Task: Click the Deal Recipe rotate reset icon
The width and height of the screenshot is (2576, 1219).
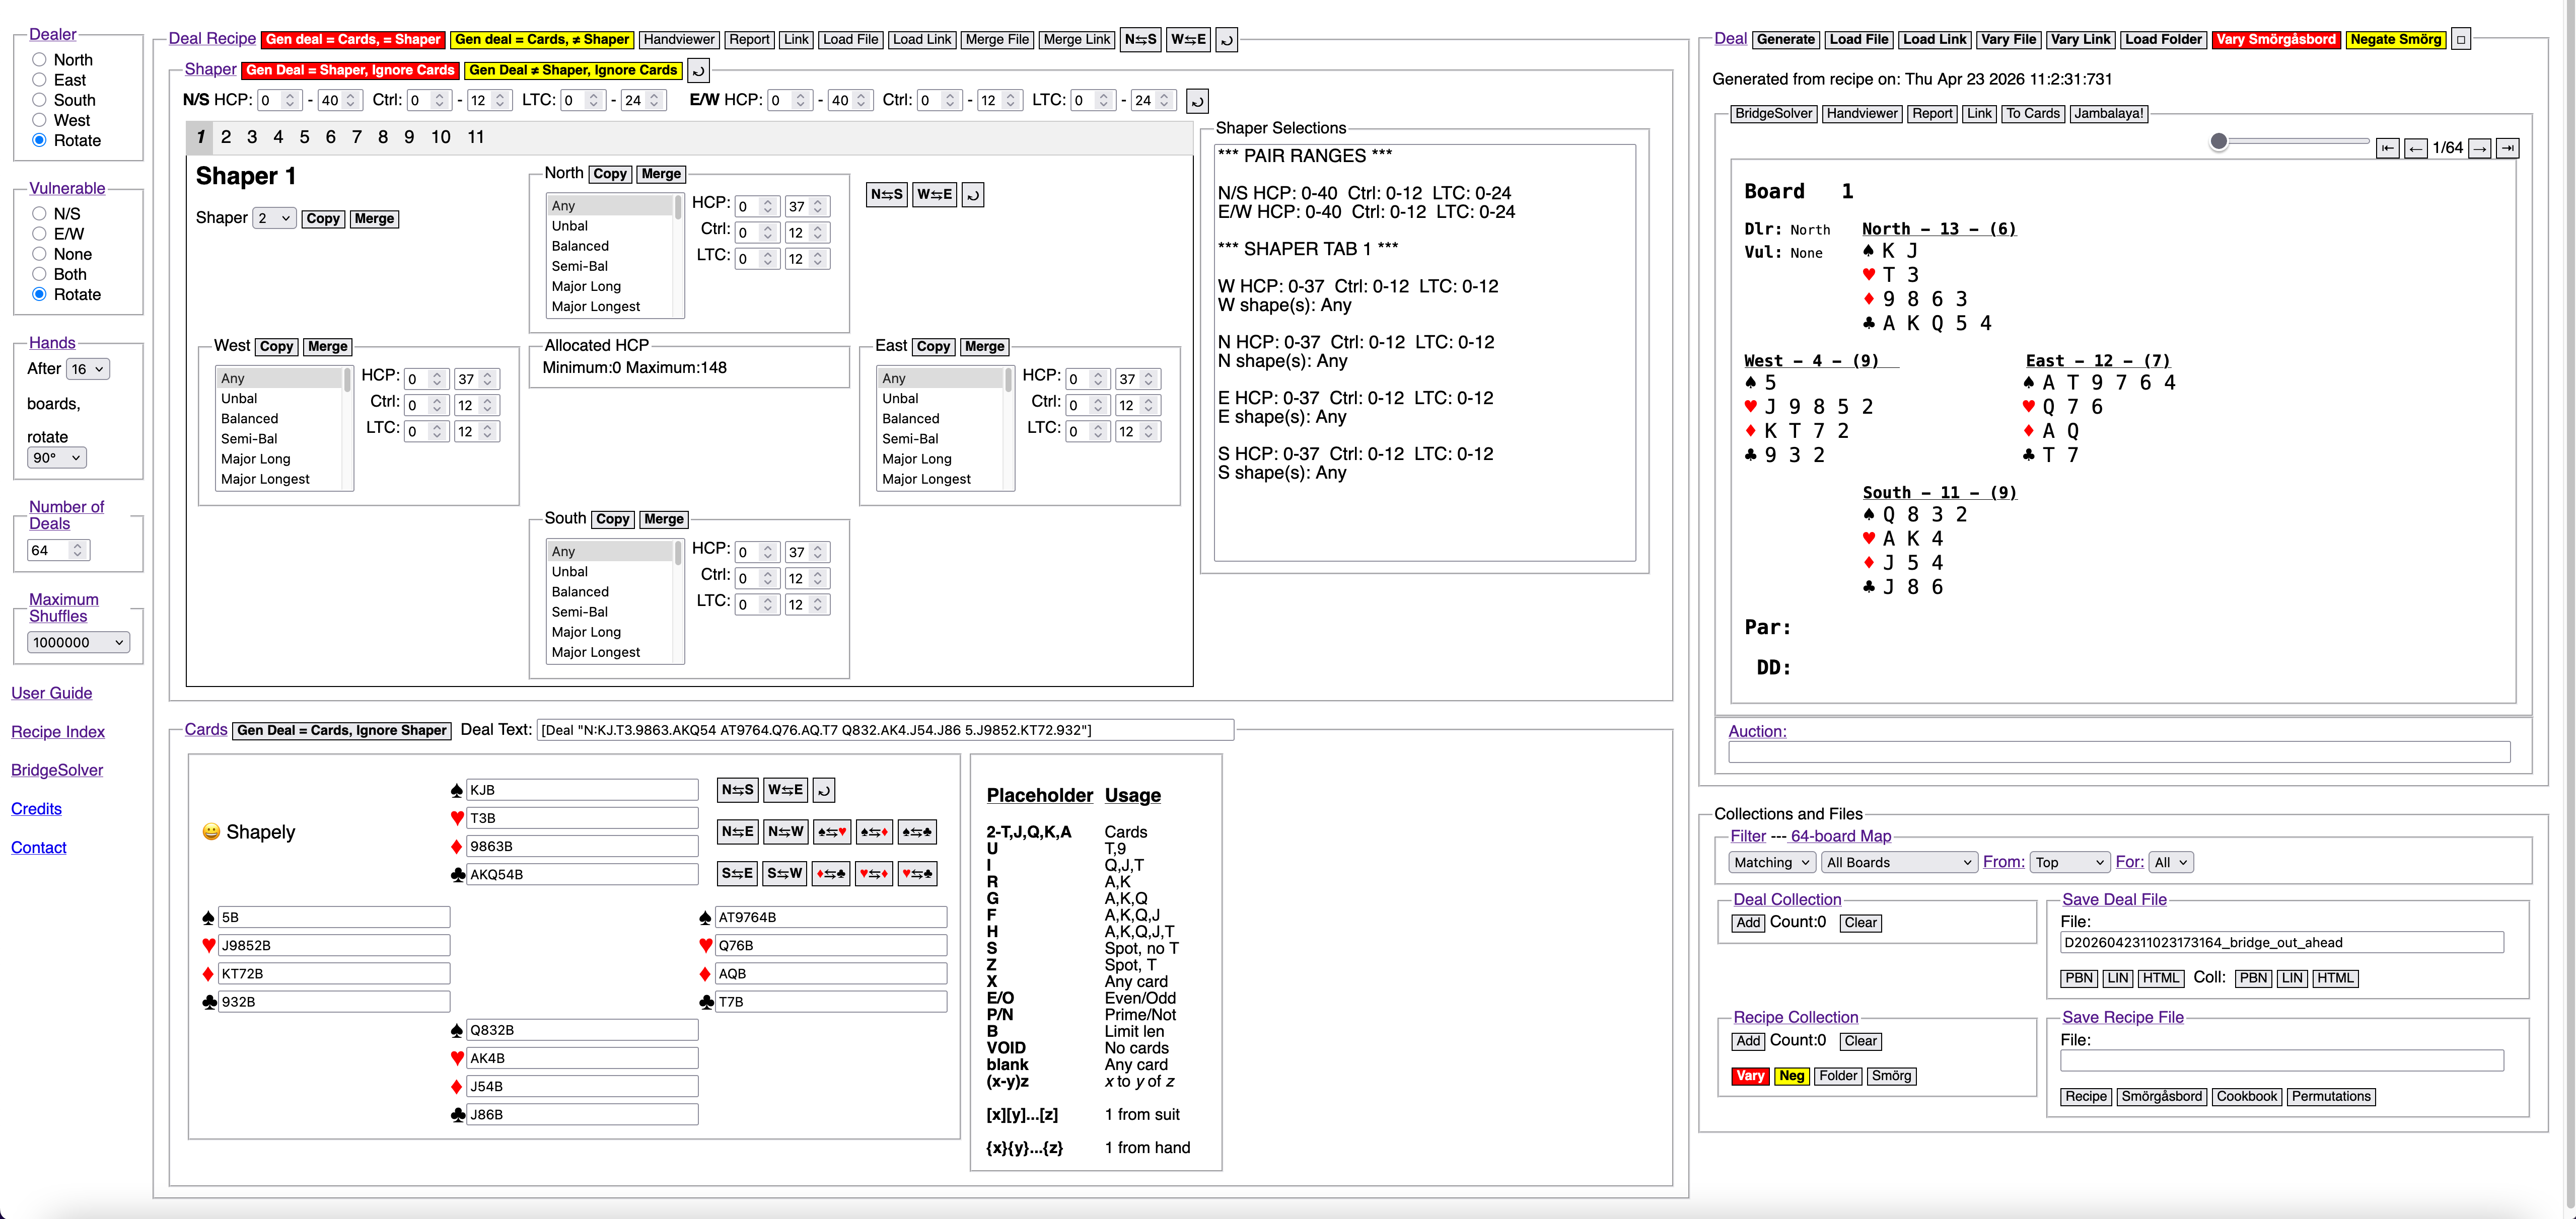Action: pyautogui.click(x=1226, y=40)
